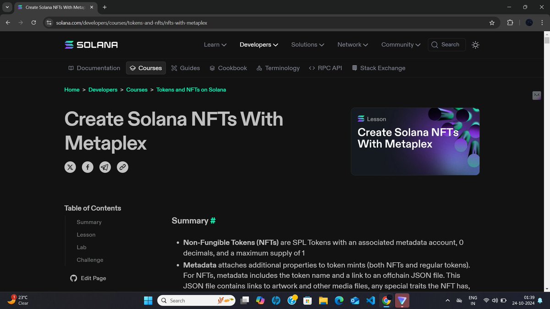Open the tab search dropdown arrow
Image resolution: width=550 pixels, height=309 pixels.
point(6,7)
